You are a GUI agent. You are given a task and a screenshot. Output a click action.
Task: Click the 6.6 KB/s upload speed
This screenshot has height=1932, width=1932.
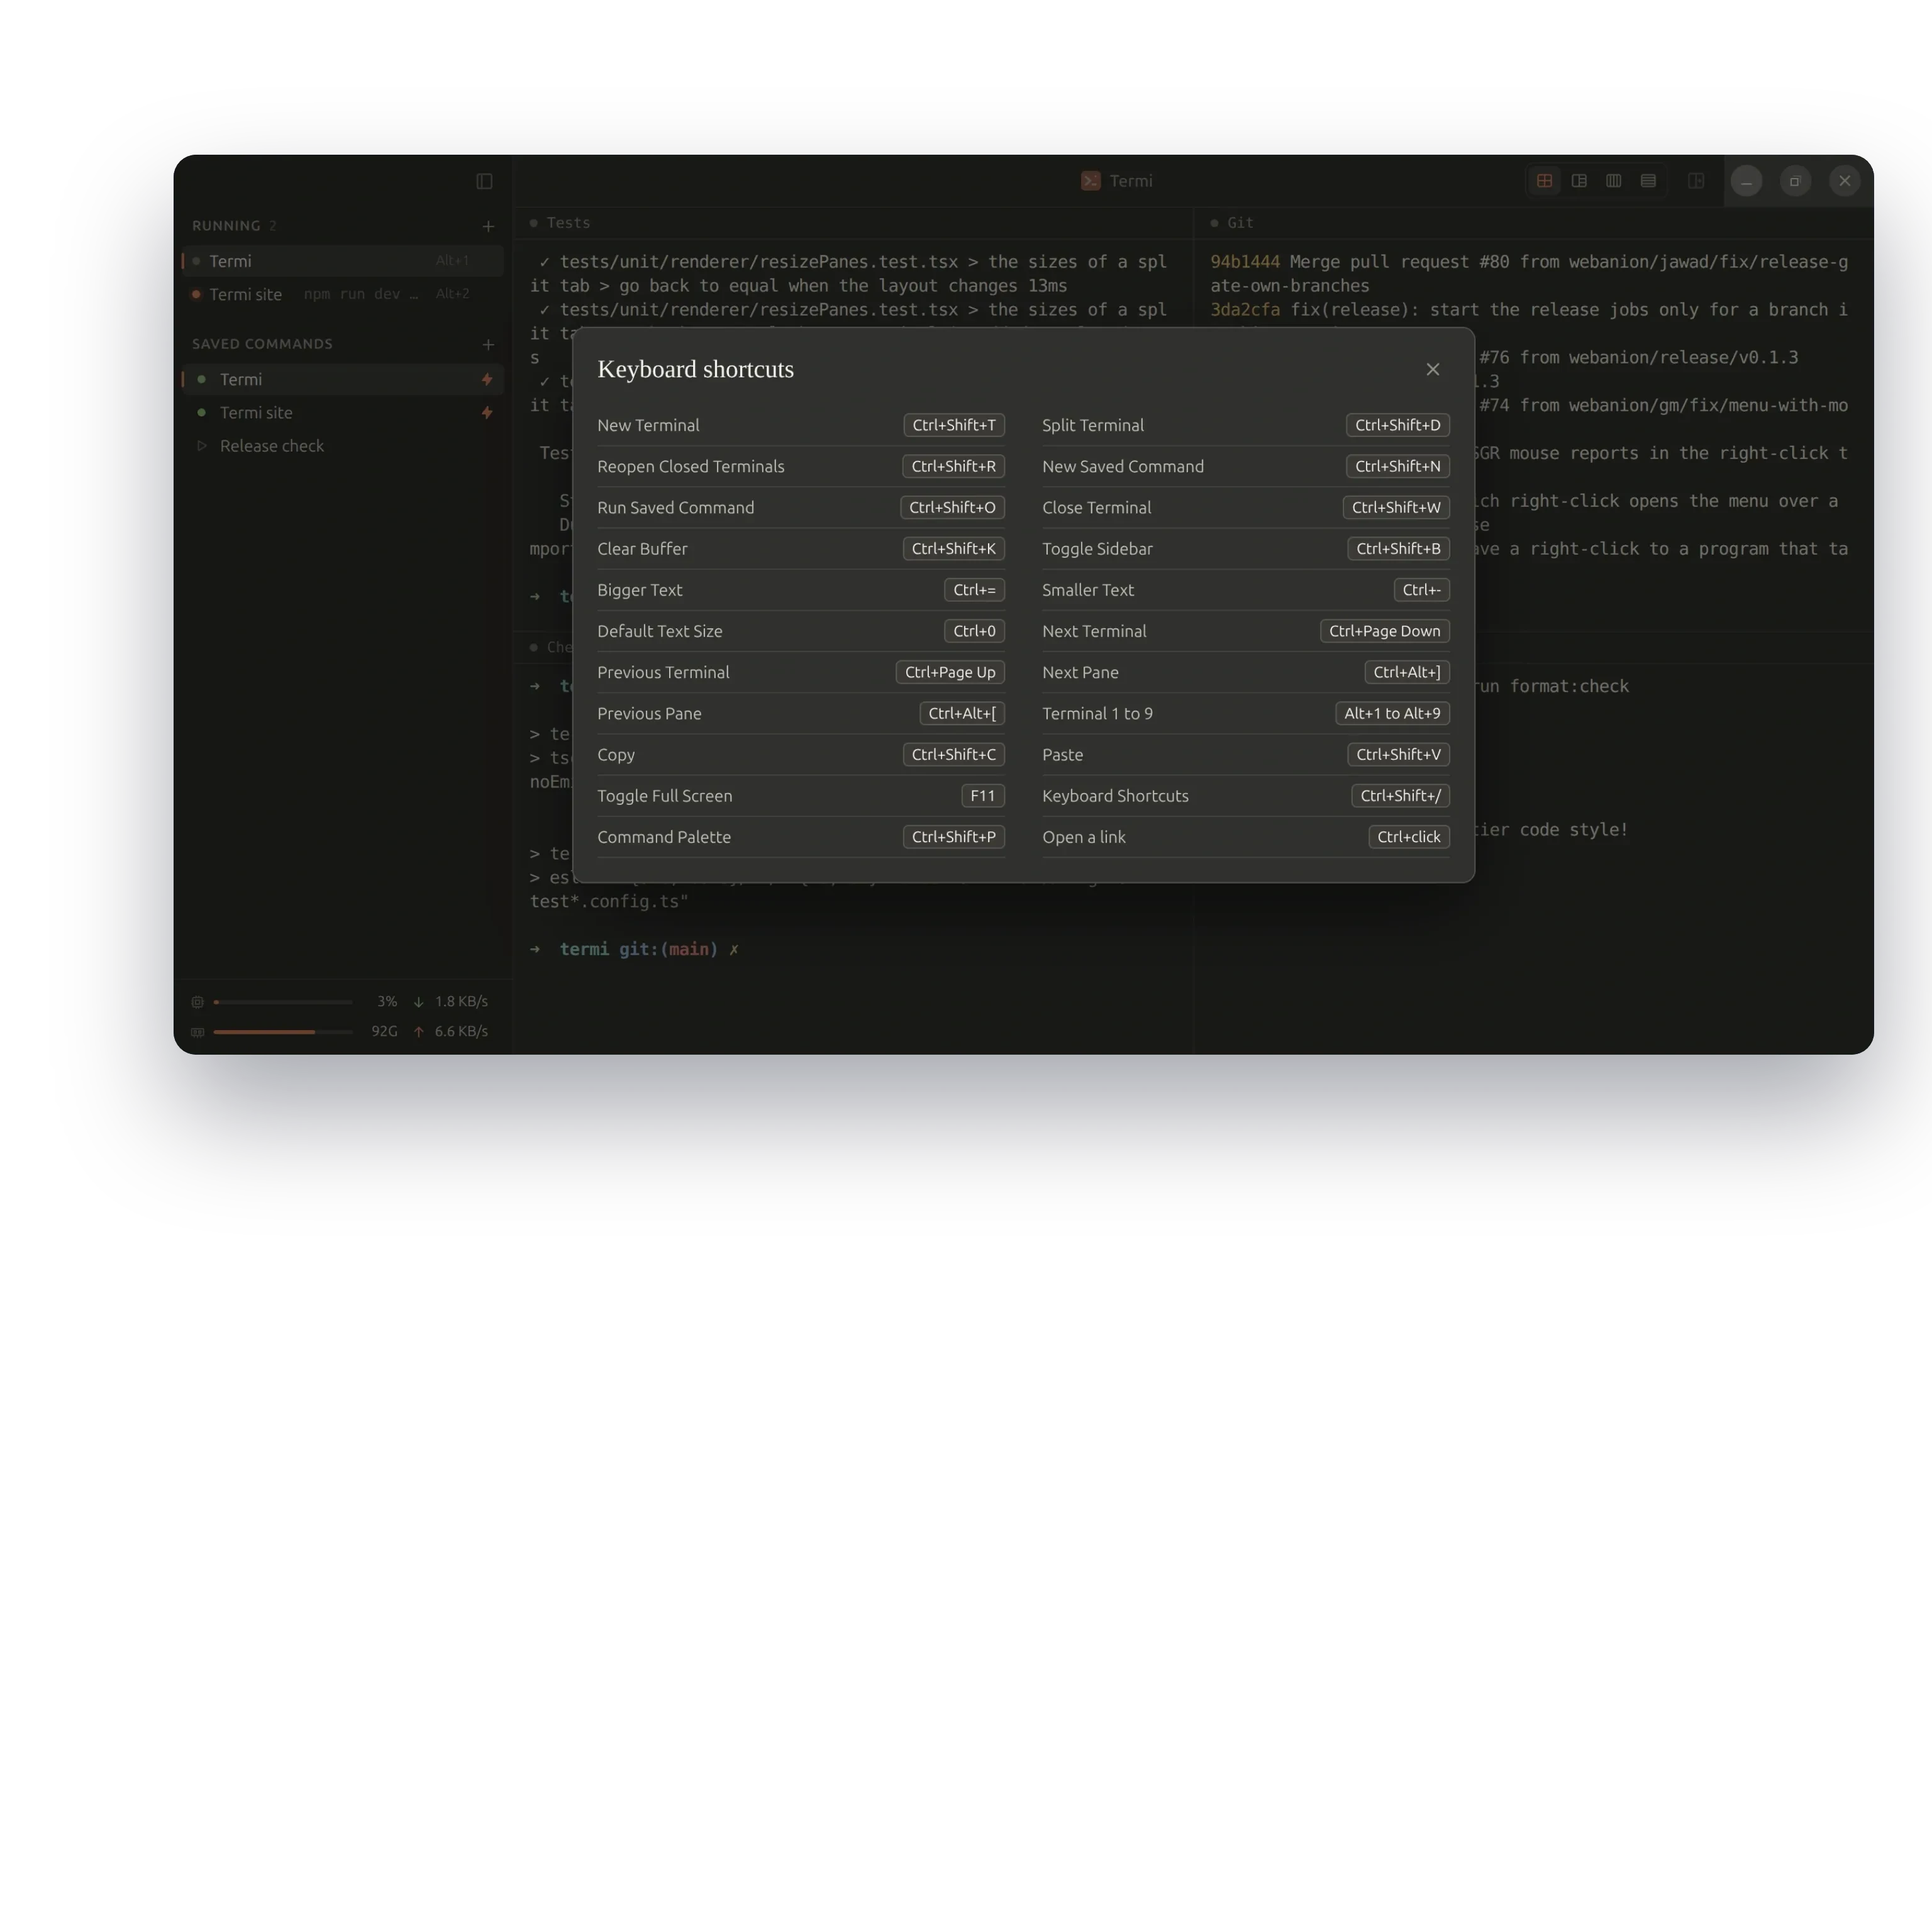(461, 1032)
